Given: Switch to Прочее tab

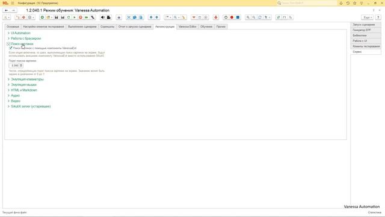Looking at the screenshot, I should [221, 27].
